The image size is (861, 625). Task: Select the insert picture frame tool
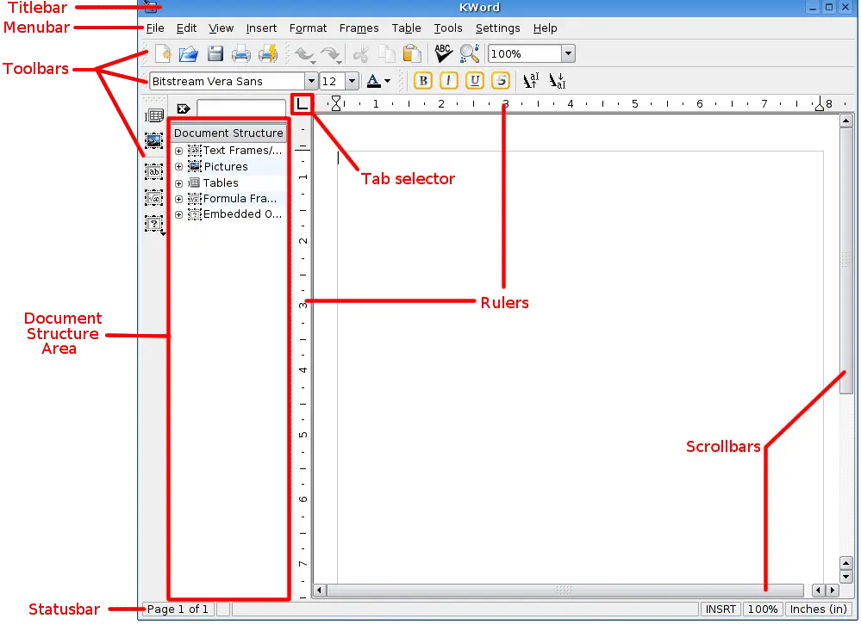point(154,140)
